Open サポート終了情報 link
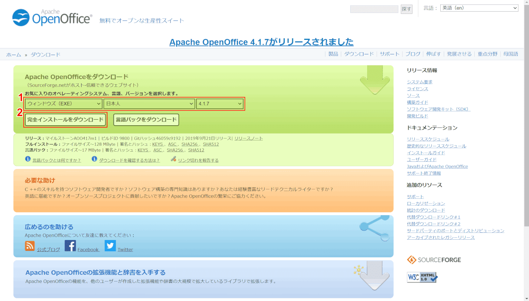Image resolution: width=529 pixels, height=301 pixels. click(424, 173)
